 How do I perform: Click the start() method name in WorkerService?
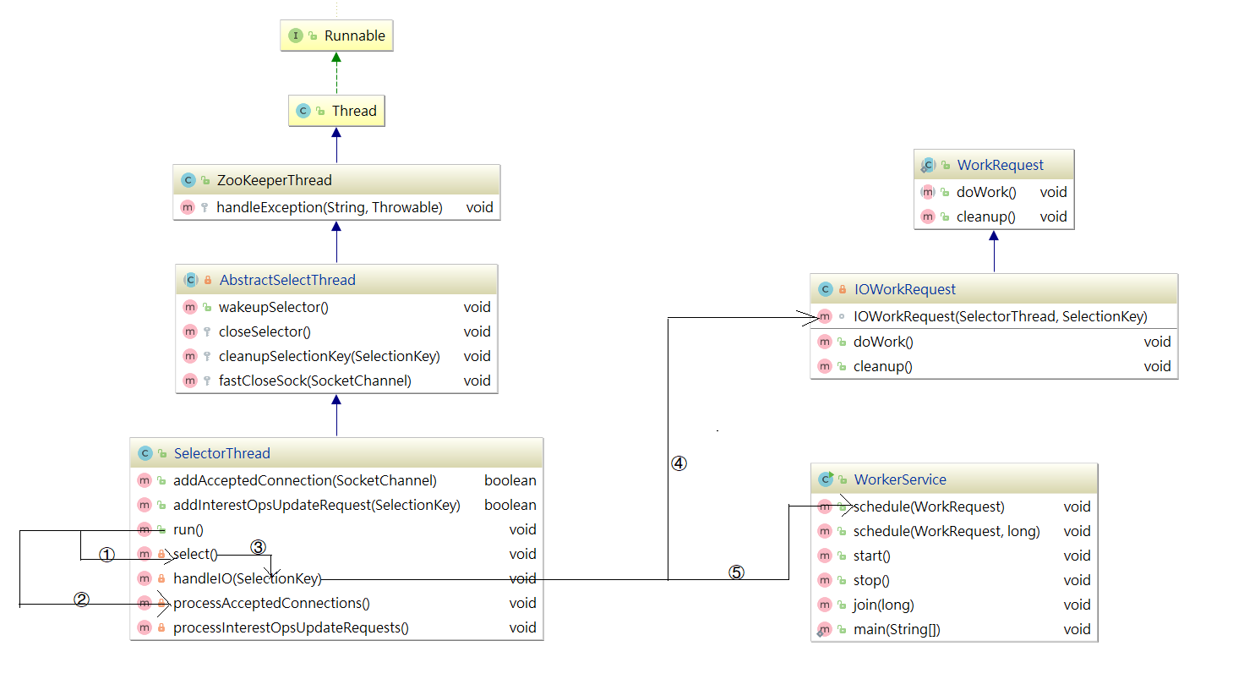872,556
